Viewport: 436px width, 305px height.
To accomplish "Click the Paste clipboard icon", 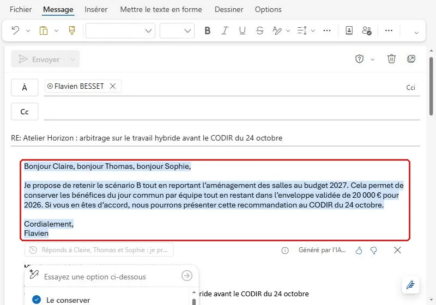I will point(44,30).
